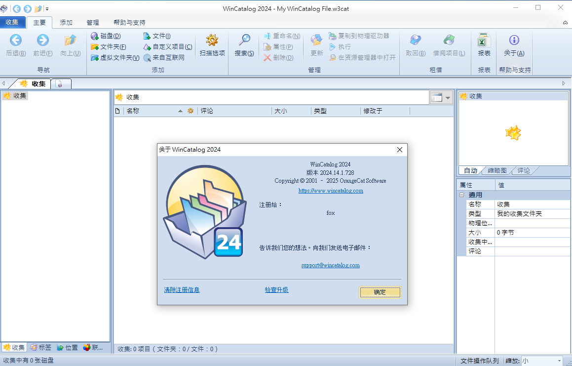Open the 收集 ribbon tab
Viewport: 572px width, 366px height.
[12, 22]
